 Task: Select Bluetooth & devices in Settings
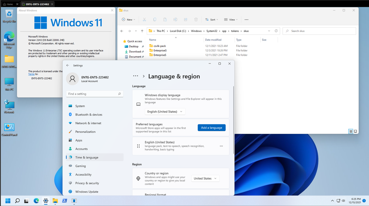[x=95, y=115]
